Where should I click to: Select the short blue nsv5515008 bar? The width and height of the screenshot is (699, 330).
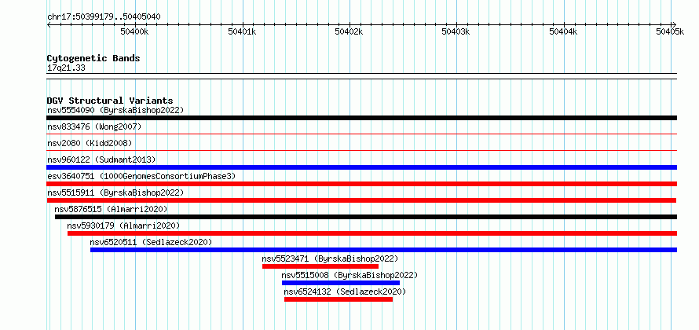click(x=341, y=283)
